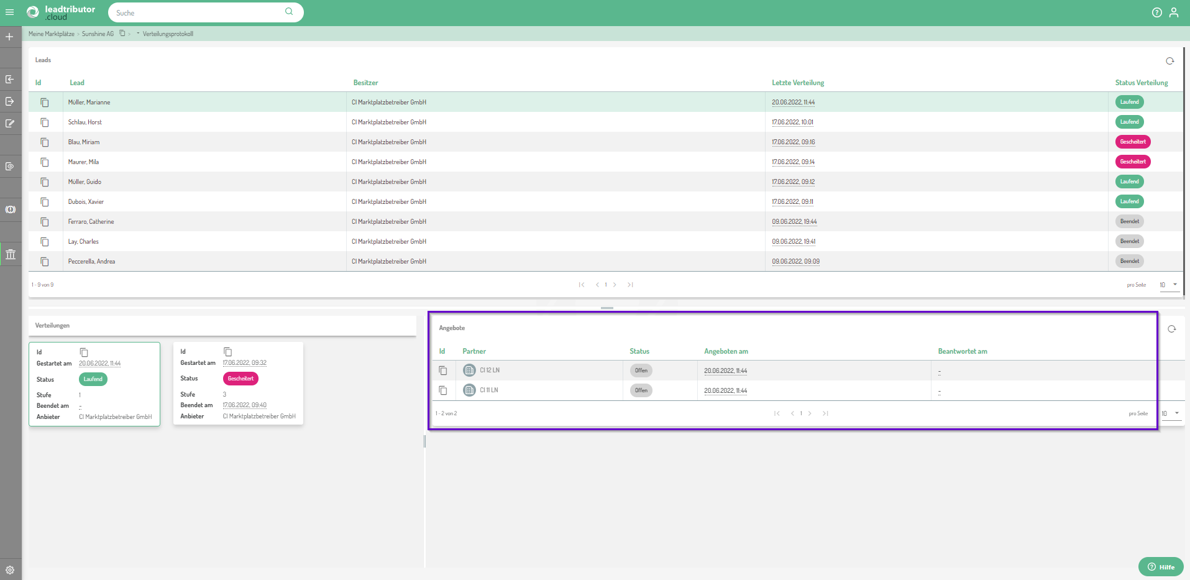Open the Leads per-page dropdown
The image size is (1190, 580).
point(1168,285)
